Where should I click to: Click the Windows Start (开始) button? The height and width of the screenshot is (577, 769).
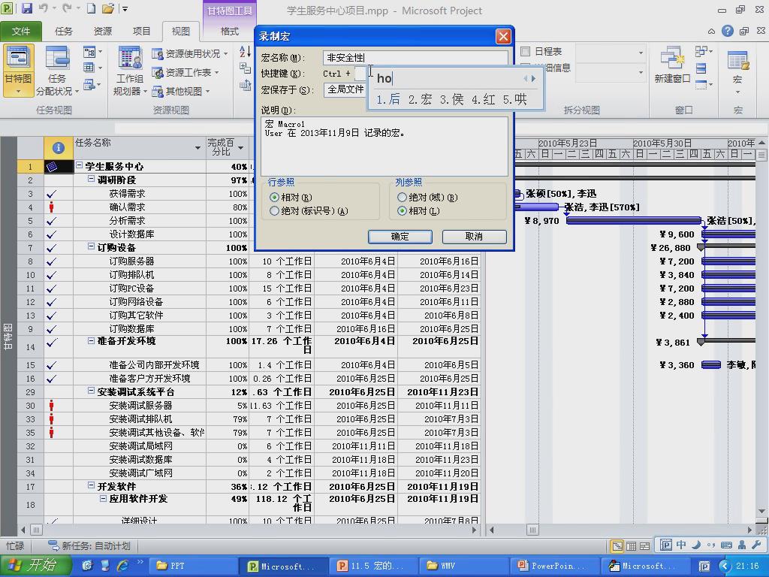pos(35,566)
